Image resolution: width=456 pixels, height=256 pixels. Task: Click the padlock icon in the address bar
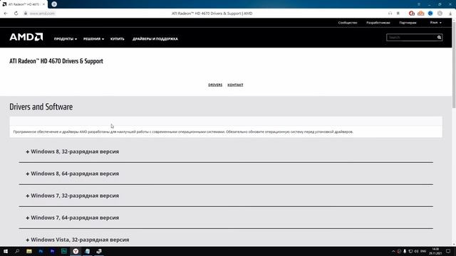click(x=26, y=14)
